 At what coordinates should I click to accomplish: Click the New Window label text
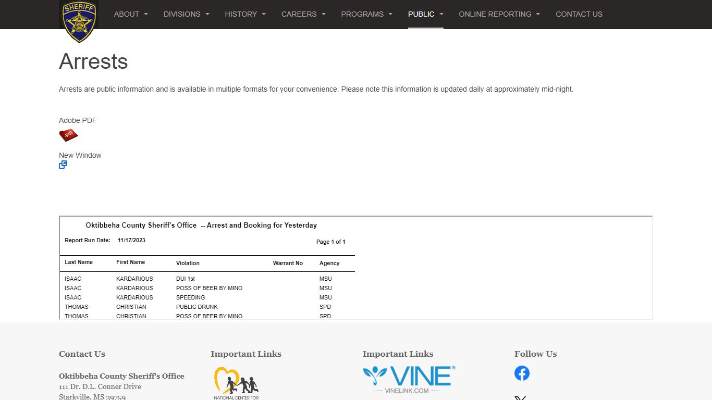point(80,155)
